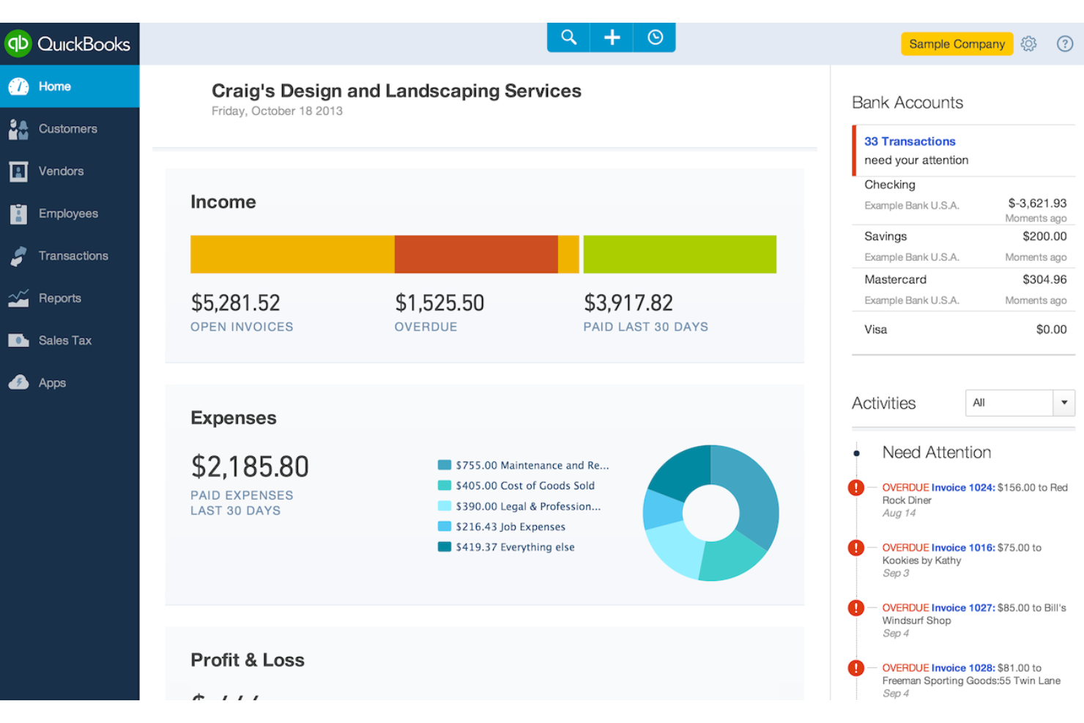Click the help question mark icon
Screen dimensions: 1084x723
[1065, 44]
